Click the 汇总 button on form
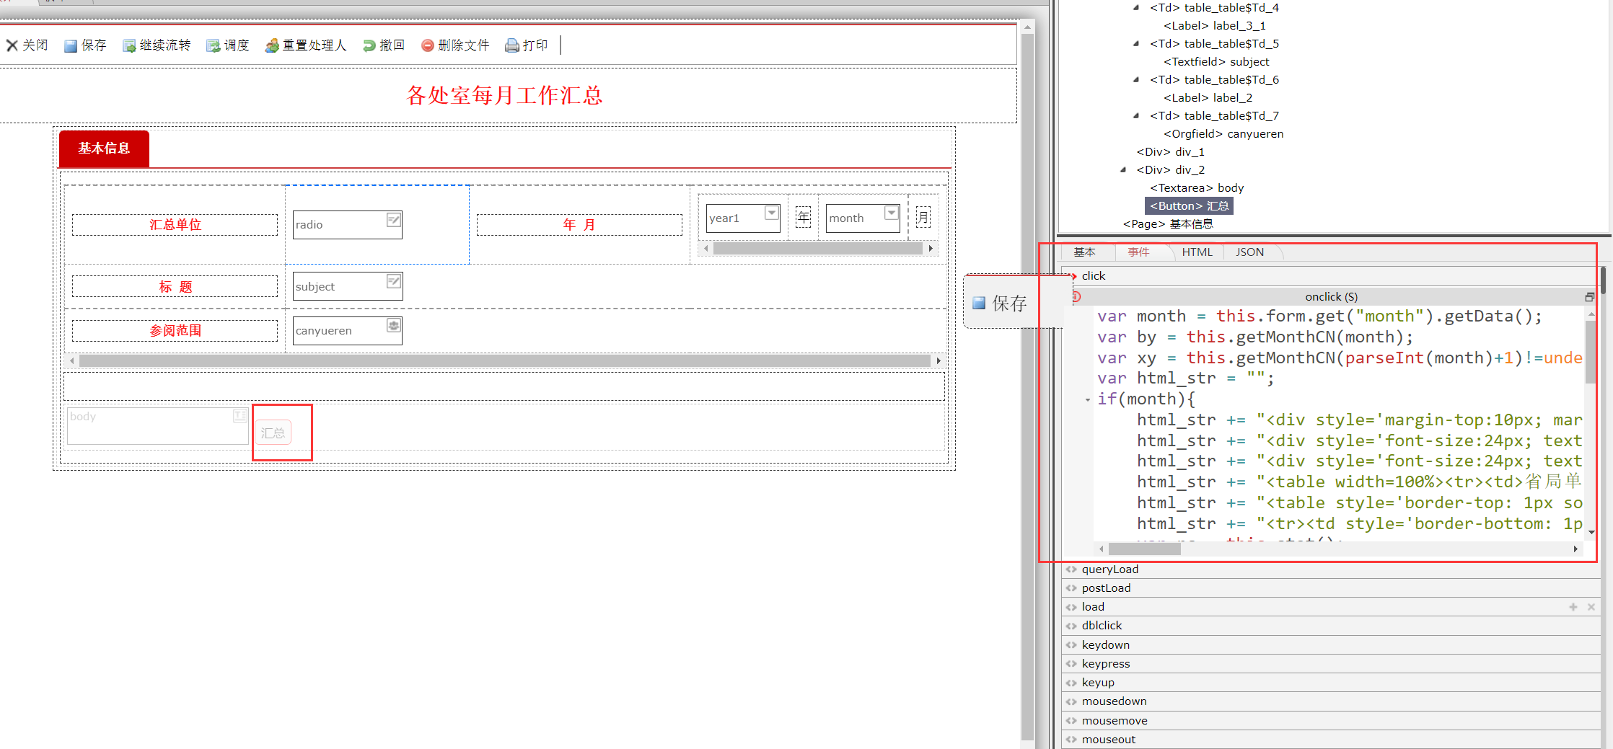 pos(273,433)
